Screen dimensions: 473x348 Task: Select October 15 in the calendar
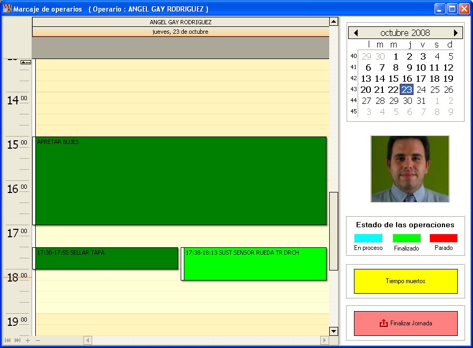393,79
